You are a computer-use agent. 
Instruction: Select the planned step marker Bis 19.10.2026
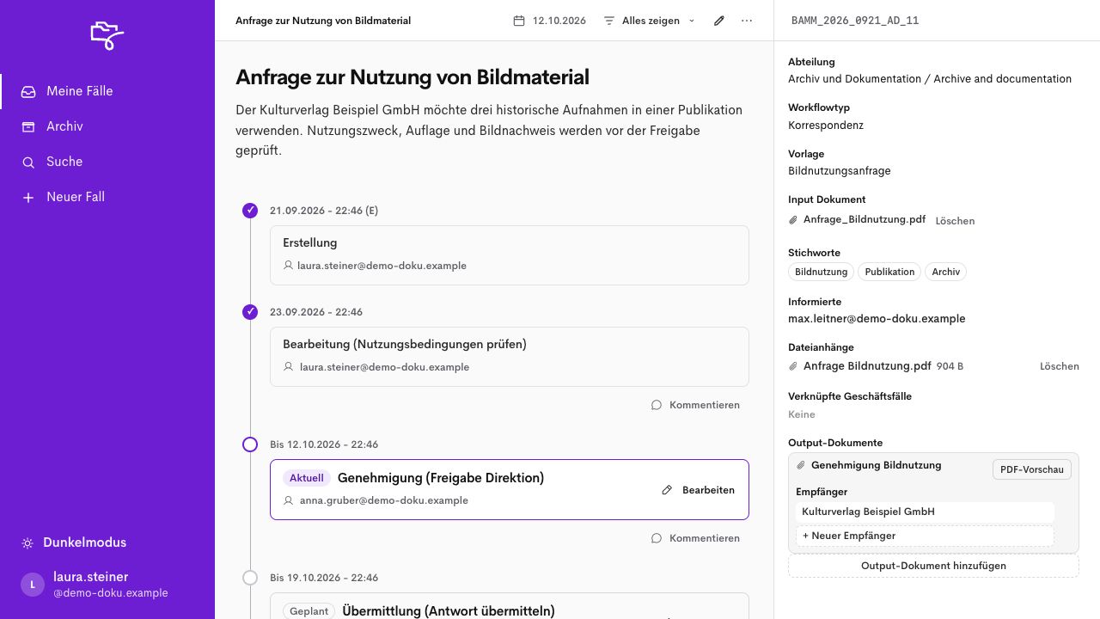tap(250, 578)
